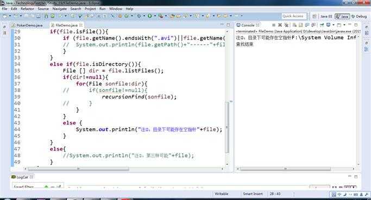Click the Debug bug toolbar icon
The image size is (371, 200).
tap(139, 16)
